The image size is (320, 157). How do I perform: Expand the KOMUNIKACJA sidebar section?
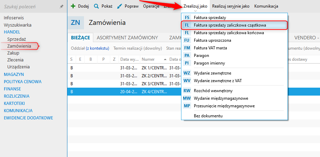18,111
